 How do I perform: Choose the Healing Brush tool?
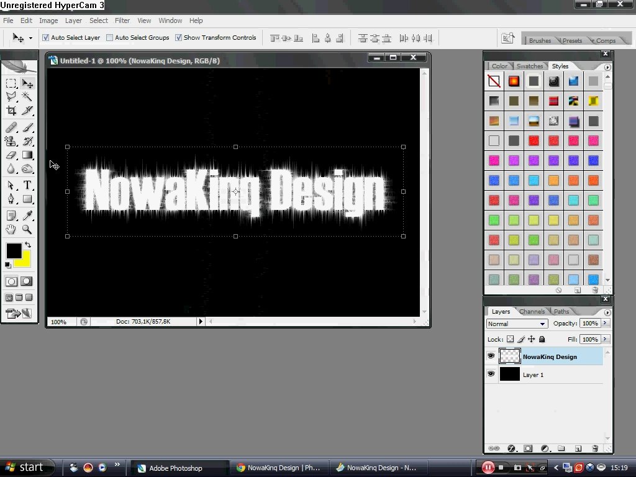point(11,127)
